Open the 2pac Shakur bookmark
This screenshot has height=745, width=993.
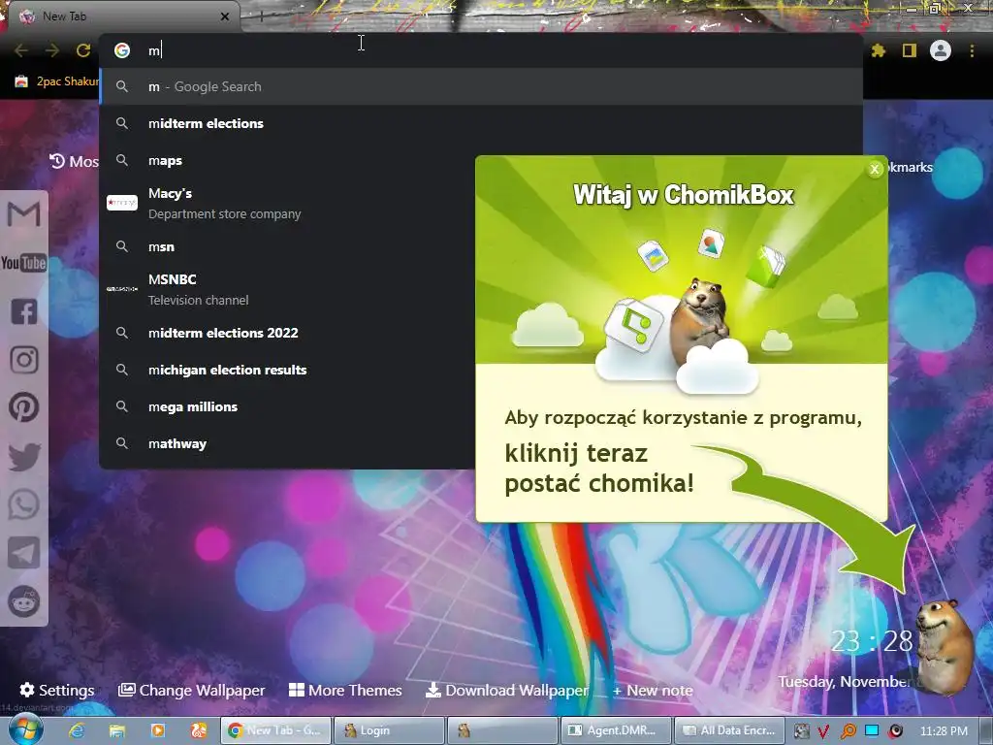(x=56, y=81)
